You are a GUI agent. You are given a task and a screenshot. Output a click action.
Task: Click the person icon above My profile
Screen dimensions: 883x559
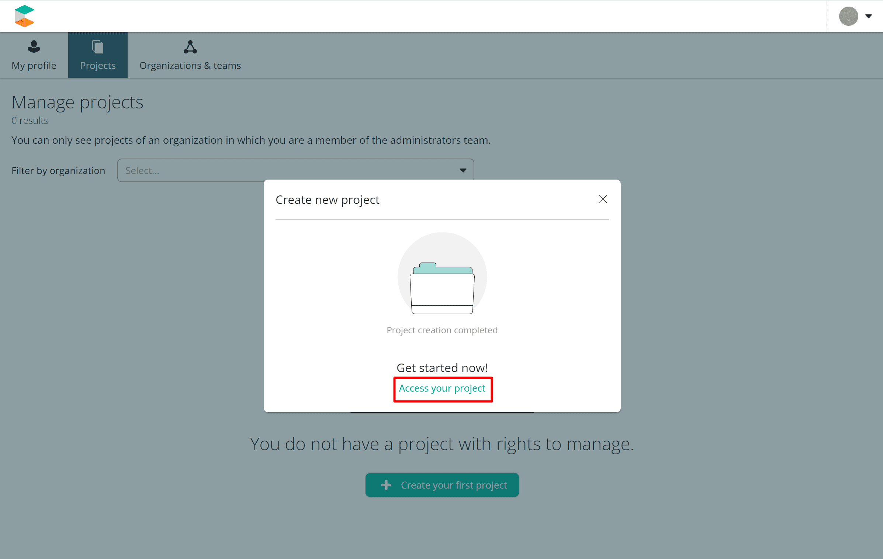(x=34, y=47)
